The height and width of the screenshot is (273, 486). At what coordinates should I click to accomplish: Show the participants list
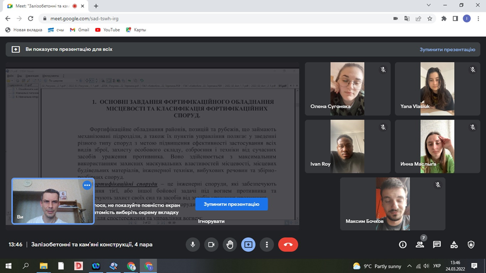[420, 245]
